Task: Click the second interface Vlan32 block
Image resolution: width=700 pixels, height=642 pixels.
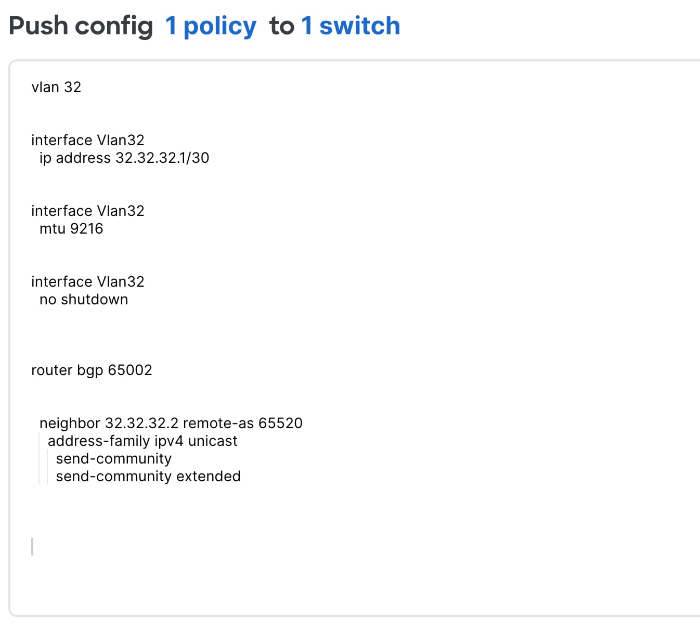Action: click(x=88, y=211)
